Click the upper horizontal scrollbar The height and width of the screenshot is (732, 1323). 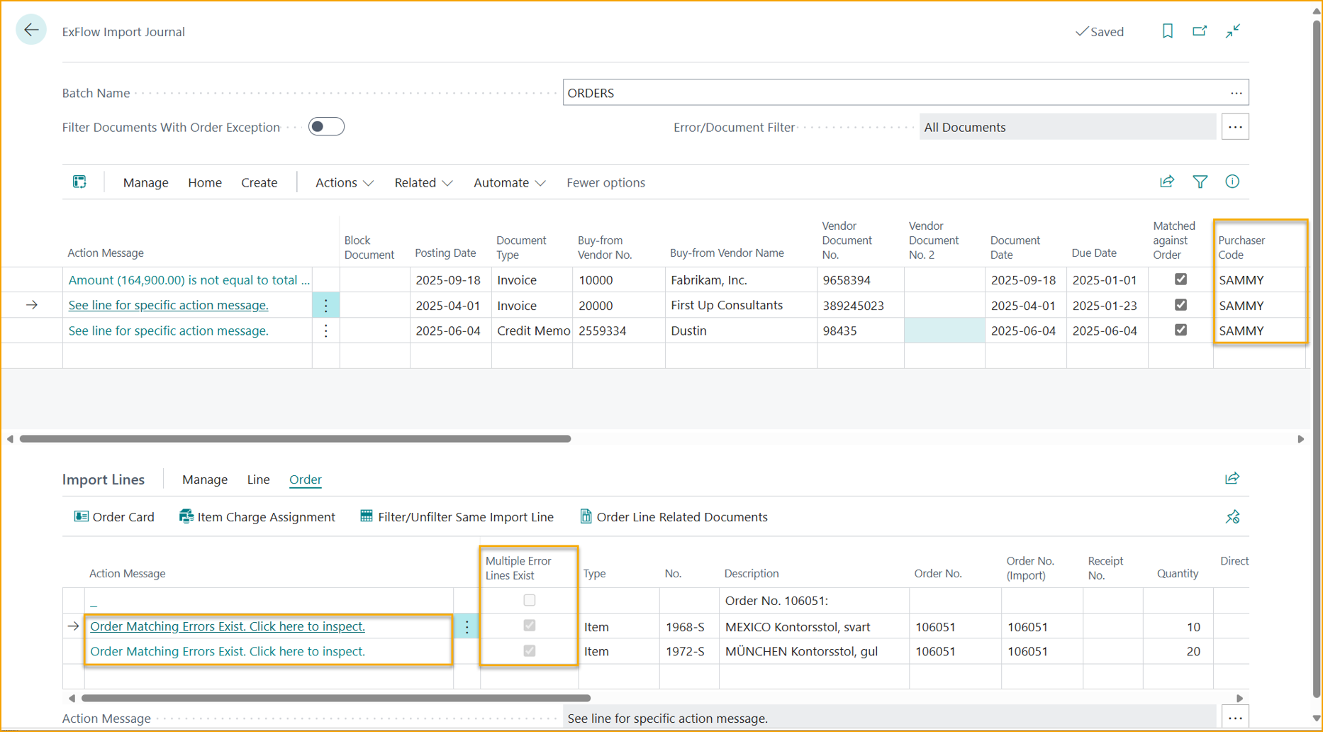pyautogui.click(x=295, y=439)
